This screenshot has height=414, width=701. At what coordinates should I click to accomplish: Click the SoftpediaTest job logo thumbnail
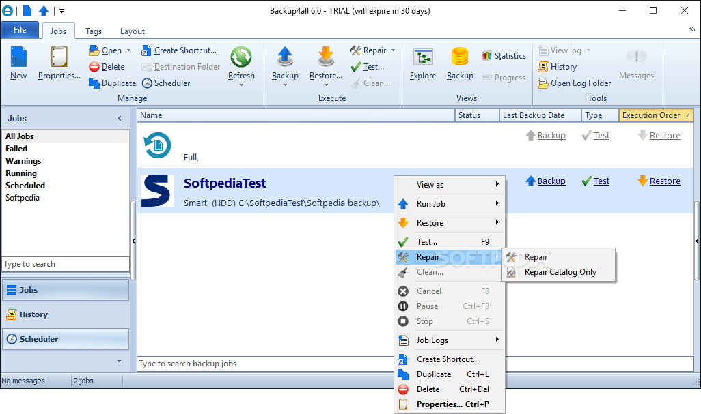pyautogui.click(x=157, y=191)
